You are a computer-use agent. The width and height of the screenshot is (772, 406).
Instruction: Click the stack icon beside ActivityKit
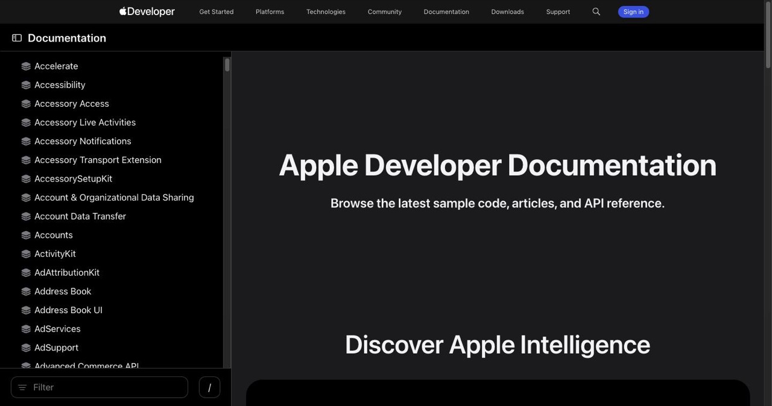(26, 254)
